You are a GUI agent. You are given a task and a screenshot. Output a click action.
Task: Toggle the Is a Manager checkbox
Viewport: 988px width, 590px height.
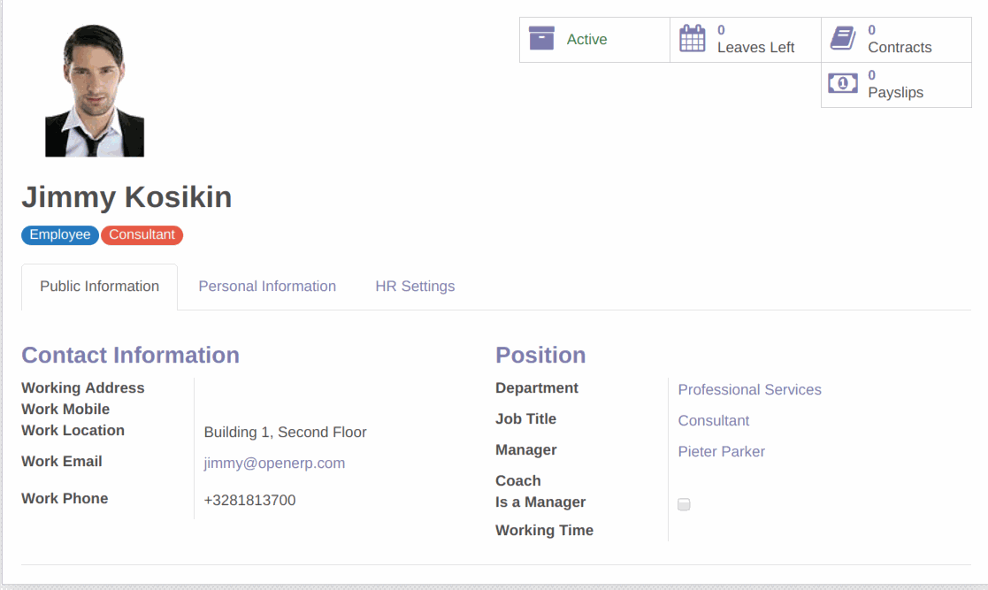pos(684,504)
